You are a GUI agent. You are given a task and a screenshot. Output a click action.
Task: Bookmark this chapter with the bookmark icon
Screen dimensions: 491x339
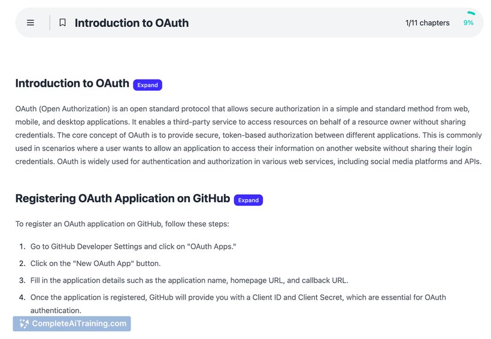click(62, 23)
